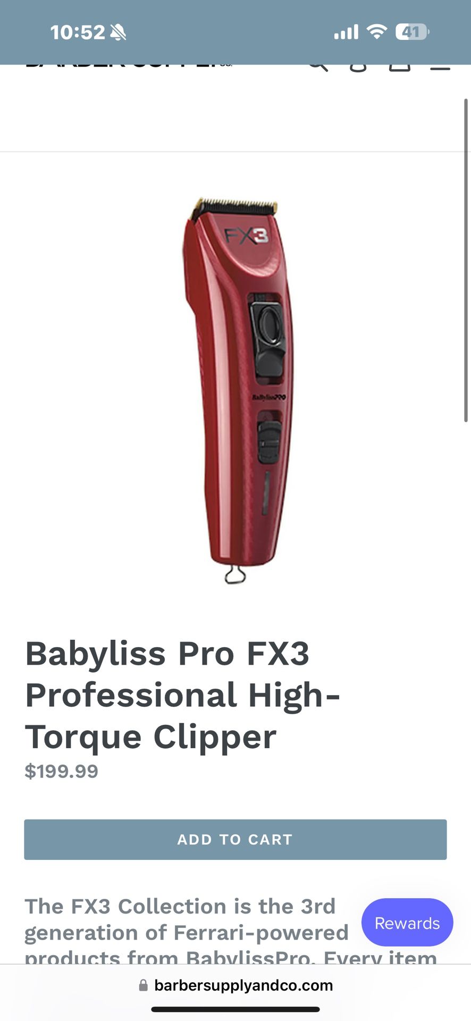This screenshot has width=471, height=1021.
Task: Tap the battery level indicator
Action: tap(412, 32)
